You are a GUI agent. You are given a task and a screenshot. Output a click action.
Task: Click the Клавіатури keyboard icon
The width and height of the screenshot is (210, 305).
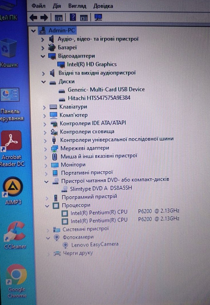click(x=53, y=107)
